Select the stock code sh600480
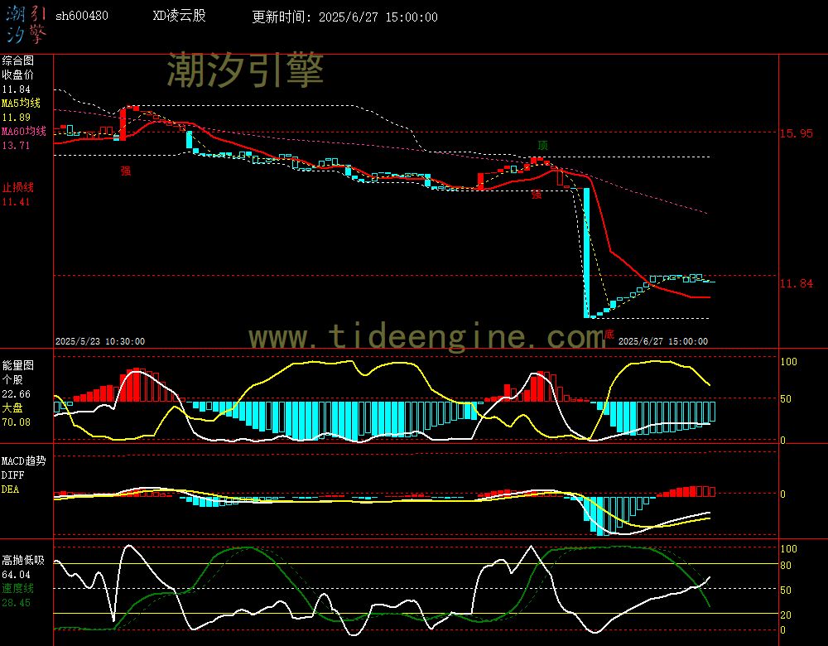Image resolution: width=828 pixels, height=646 pixels. 82,16
